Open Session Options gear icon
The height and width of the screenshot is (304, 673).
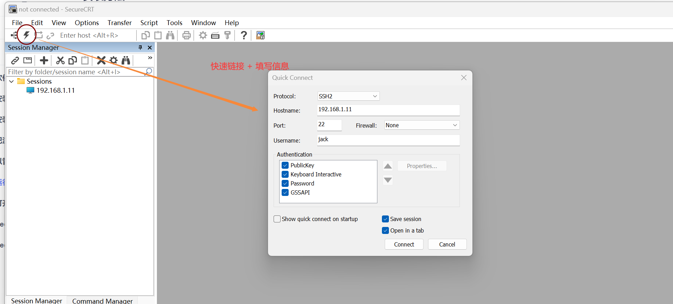(203, 35)
